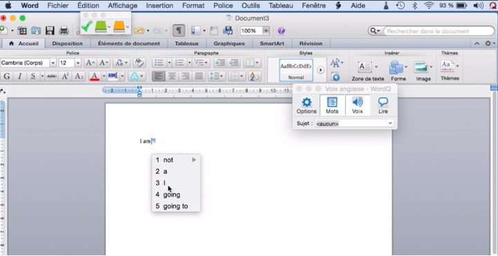The width and height of the screenshot is (498, 256).
Task: Print the document via printer icon
Action: [x=64, y=30]
